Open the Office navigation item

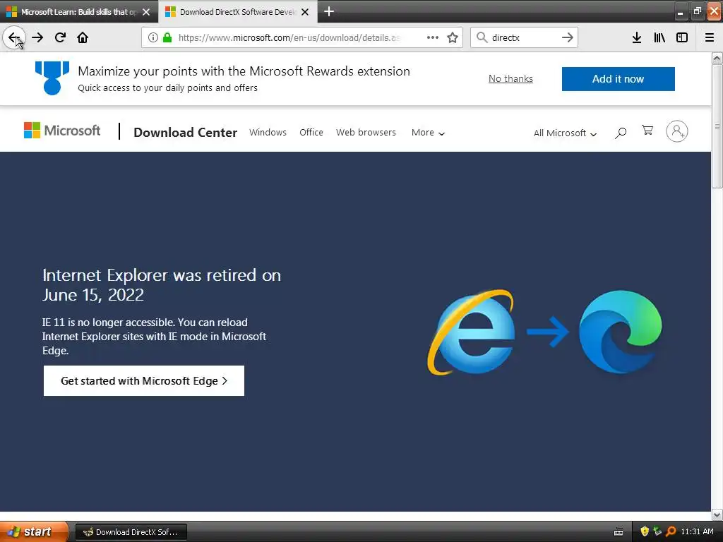[311, 133]
